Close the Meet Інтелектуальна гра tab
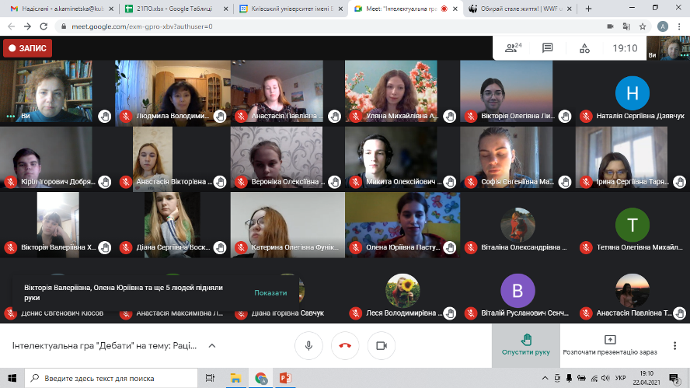Viewport: 690px width, 388px height. 455,9
